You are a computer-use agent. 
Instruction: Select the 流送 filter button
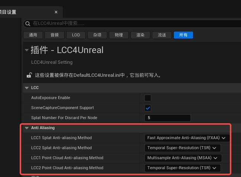162,35
